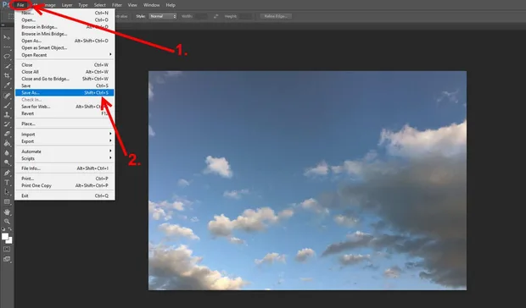Choose Revert menu entry
Screen dimensions: 526x308
tap(64, 113)
